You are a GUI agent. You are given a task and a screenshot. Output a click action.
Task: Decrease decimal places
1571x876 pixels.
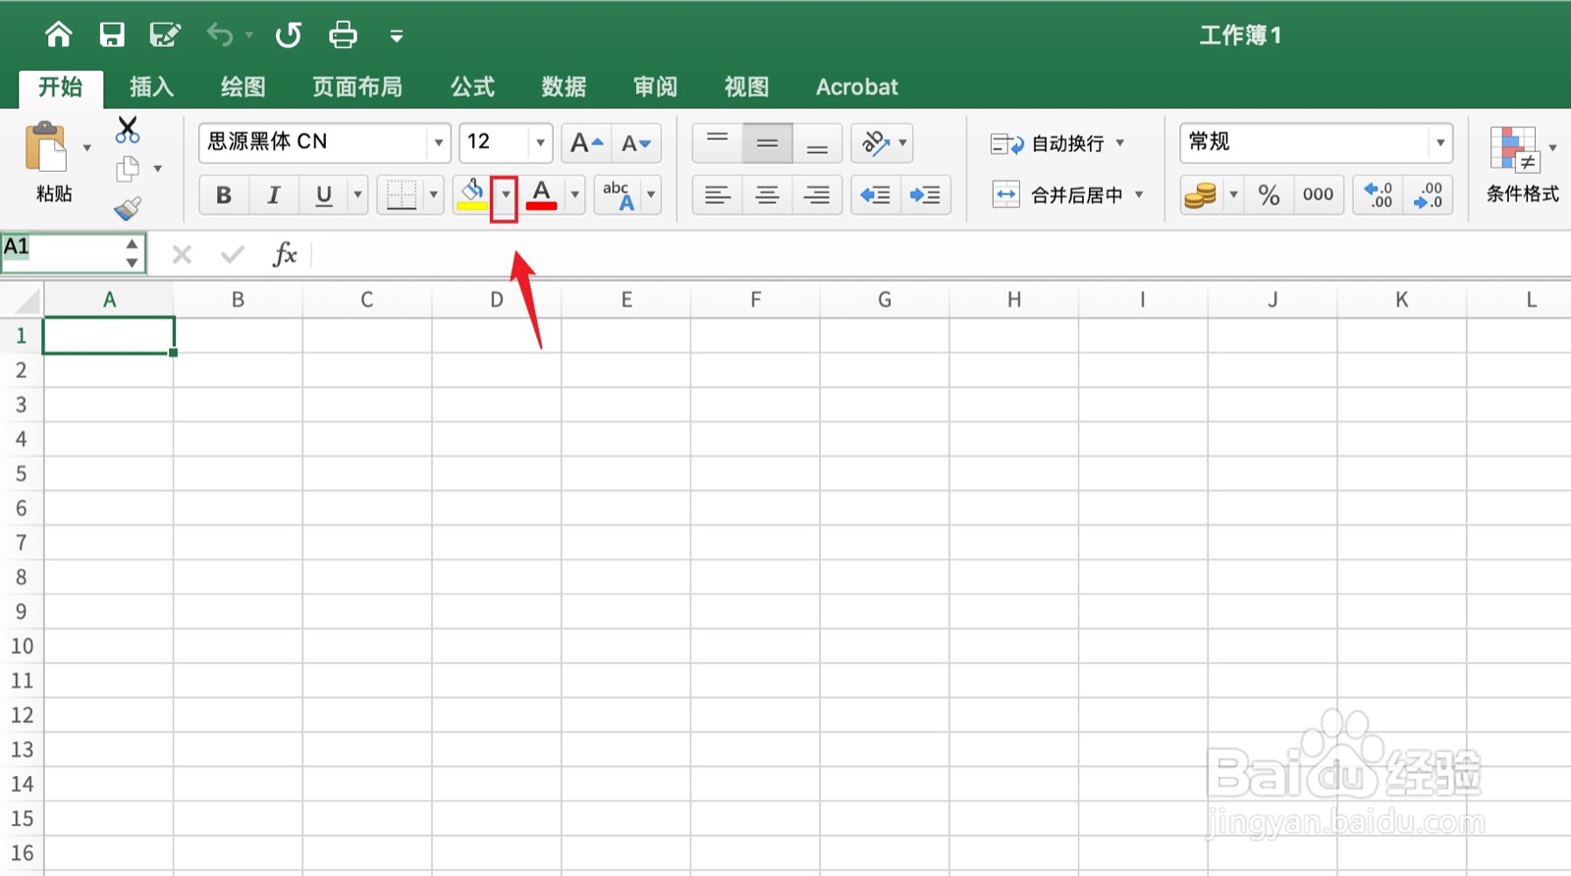click(x=1429, y=195)
